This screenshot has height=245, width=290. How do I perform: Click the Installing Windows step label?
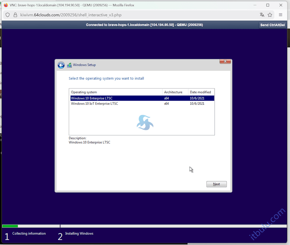(79, 233)
